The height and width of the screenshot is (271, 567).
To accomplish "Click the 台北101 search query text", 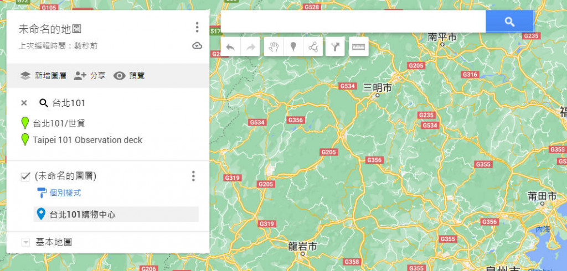I will [x=69, y=103].
